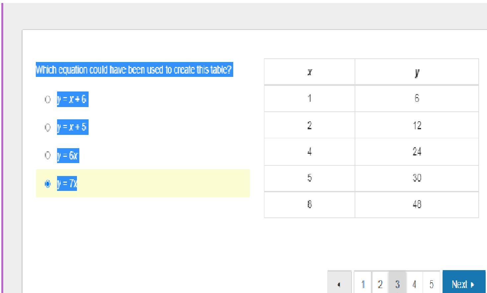
Task: Click the highlighted y = 7x answer row
Action: (143, 183)
